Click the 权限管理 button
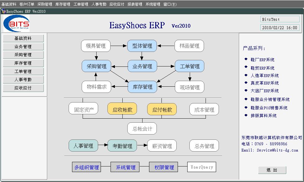 [164, 167]
